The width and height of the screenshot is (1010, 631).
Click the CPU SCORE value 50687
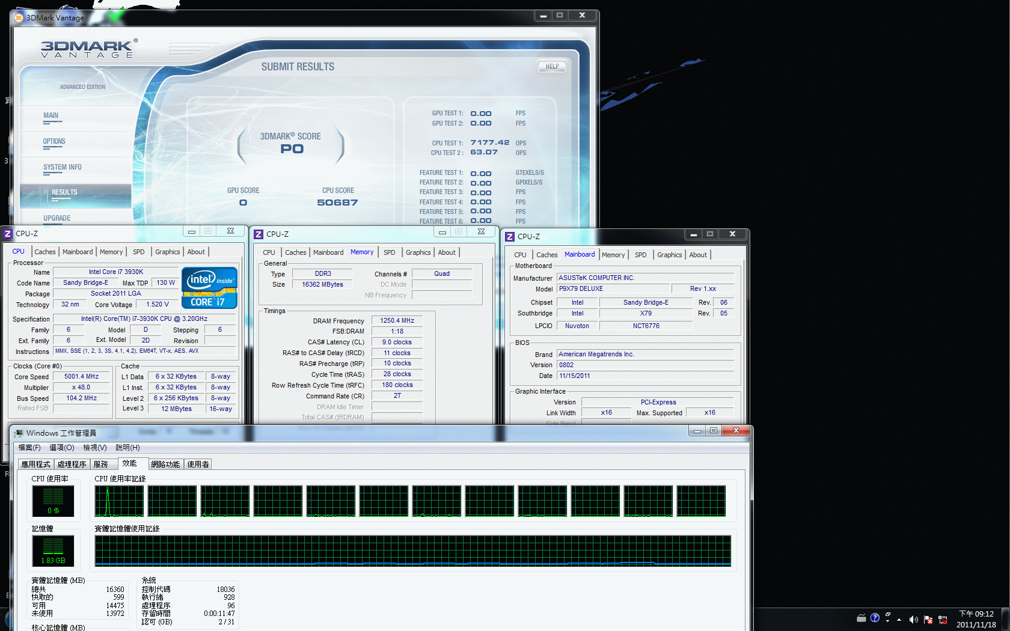point(337,203)
